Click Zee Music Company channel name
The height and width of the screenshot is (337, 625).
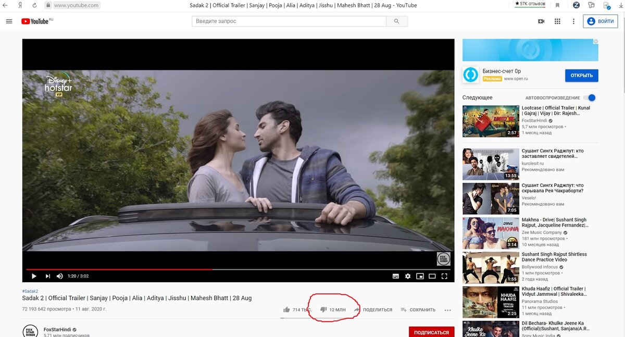542,232
